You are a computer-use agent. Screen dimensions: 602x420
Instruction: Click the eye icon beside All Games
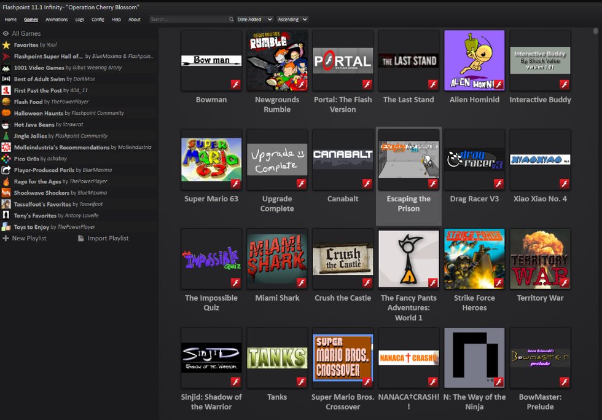6,34
